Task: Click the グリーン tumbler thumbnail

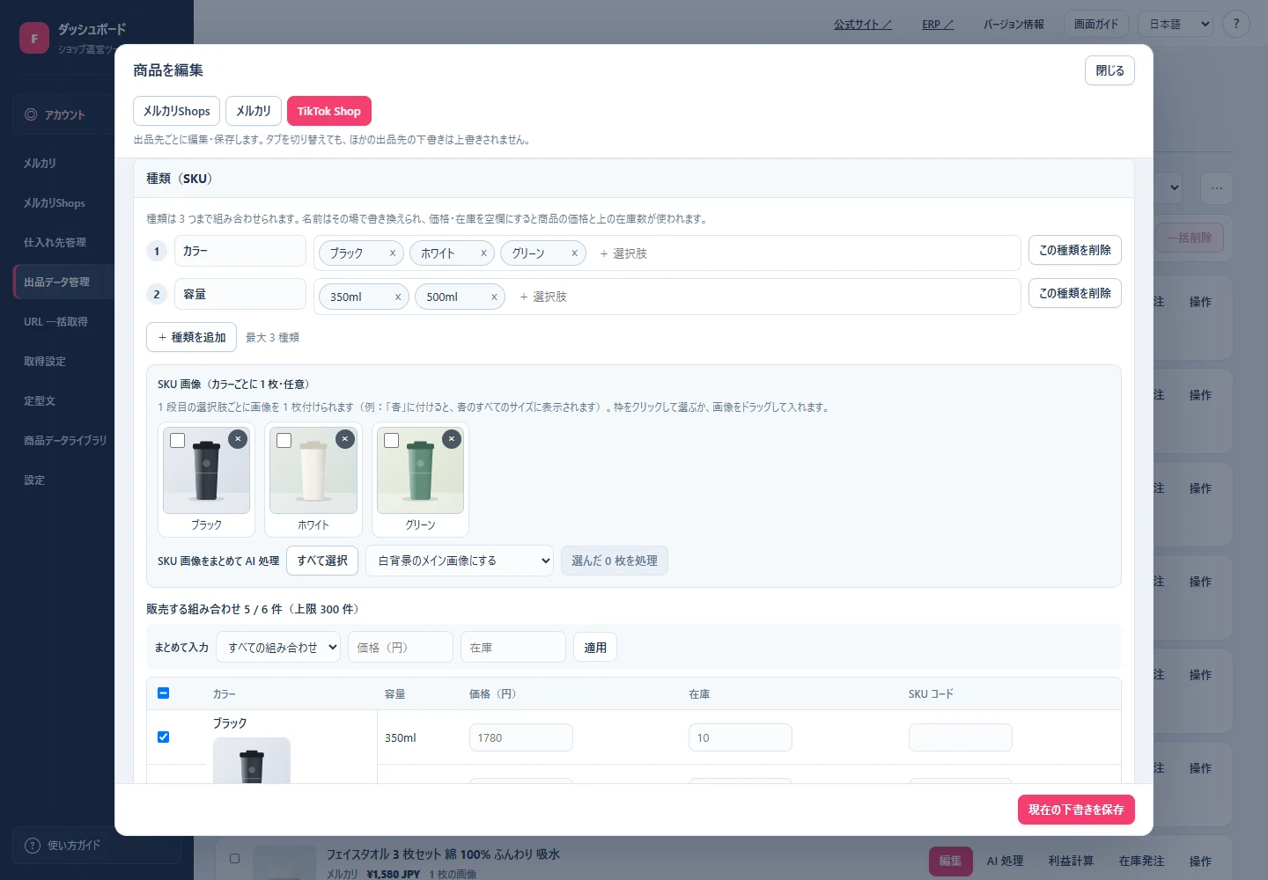Action: coord(420,470)
